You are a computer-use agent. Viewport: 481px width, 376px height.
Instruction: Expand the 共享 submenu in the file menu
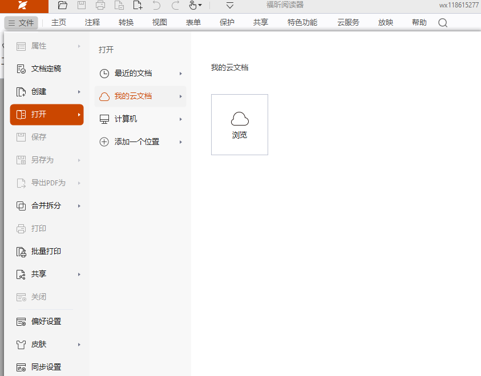47,274
